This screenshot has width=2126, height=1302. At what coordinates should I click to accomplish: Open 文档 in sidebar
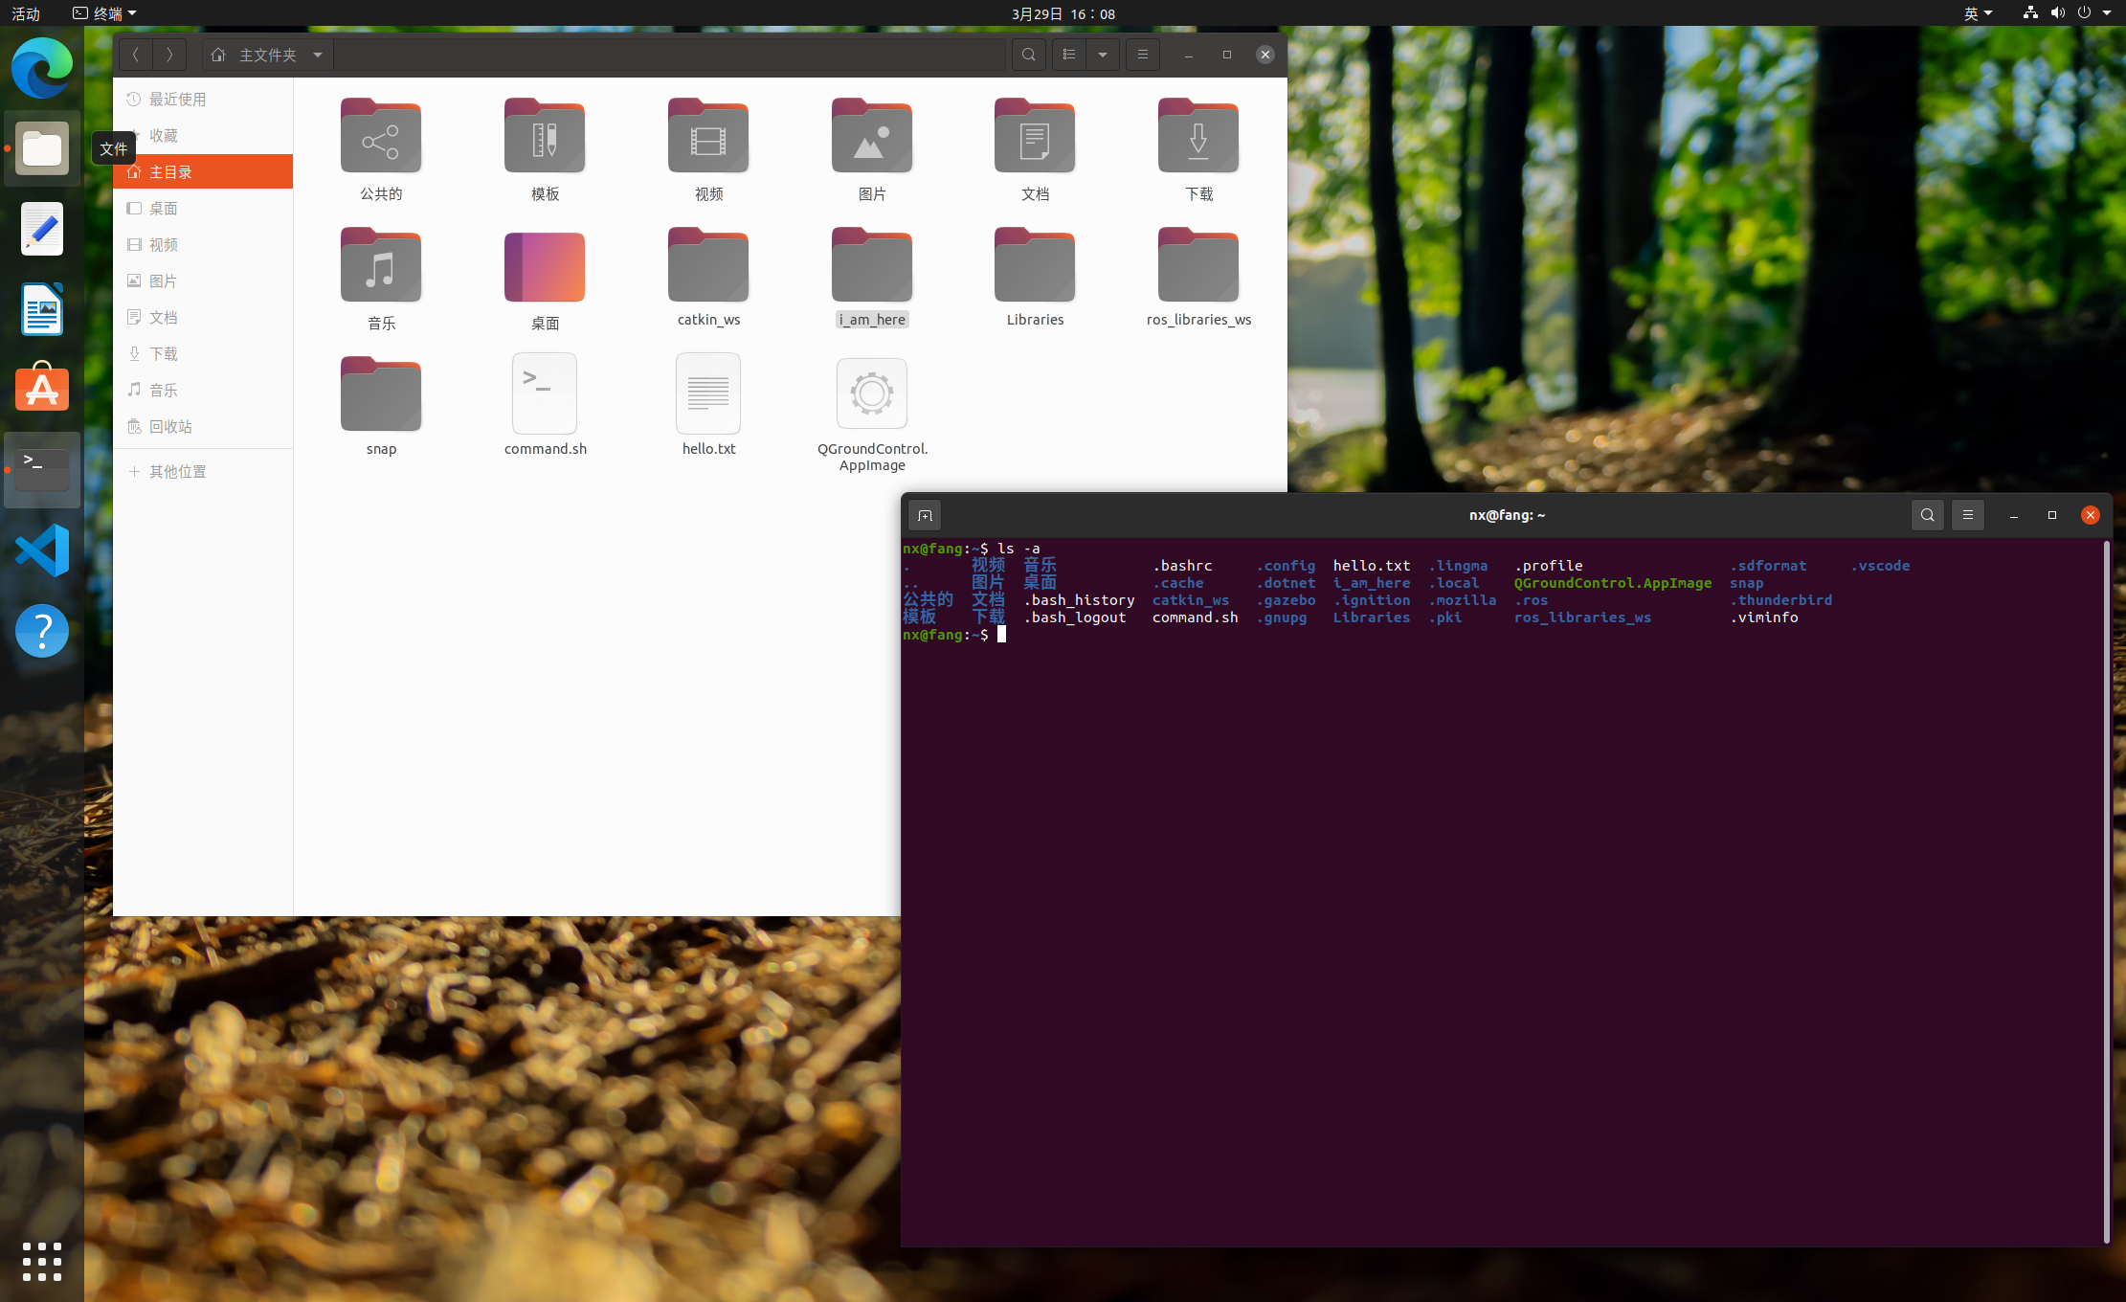tap(203, 318)
